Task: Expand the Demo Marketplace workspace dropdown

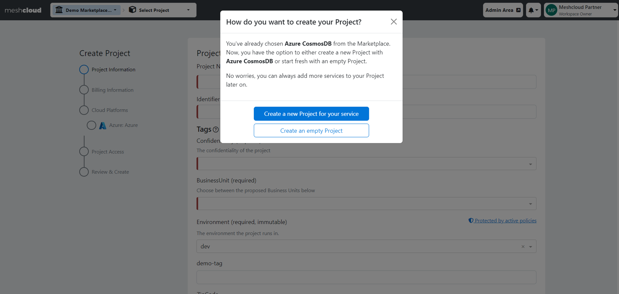Action: (86, 10)
